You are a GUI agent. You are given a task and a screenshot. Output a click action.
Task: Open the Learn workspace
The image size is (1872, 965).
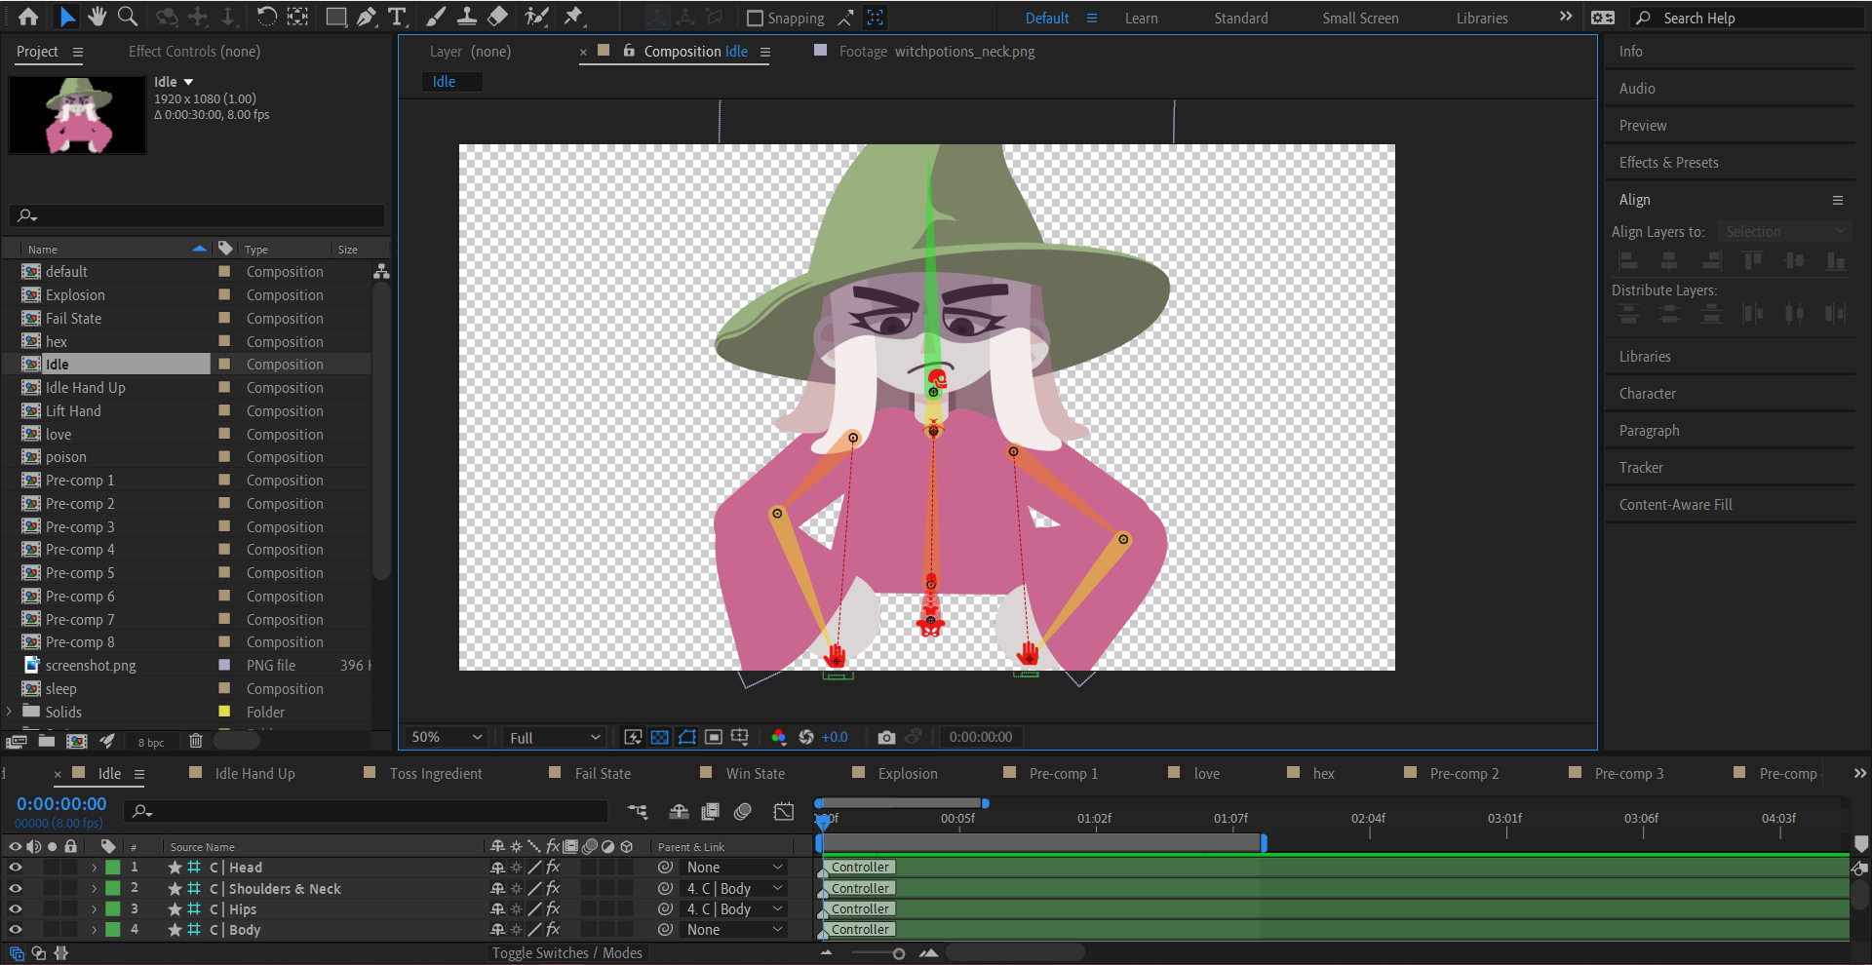tap(1141, 19)
